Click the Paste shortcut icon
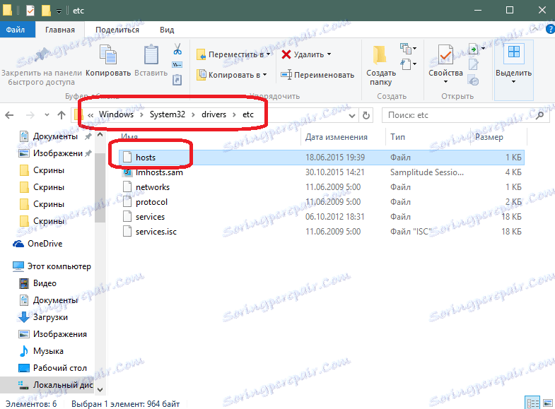The height and width of the screenshot is (409, 555). 177,80
